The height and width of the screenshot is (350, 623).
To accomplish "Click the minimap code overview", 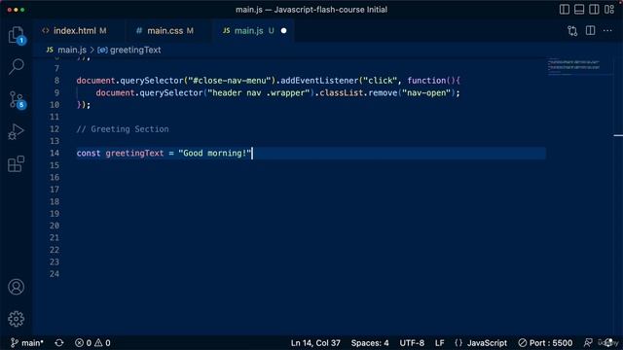I will [574, 66].
